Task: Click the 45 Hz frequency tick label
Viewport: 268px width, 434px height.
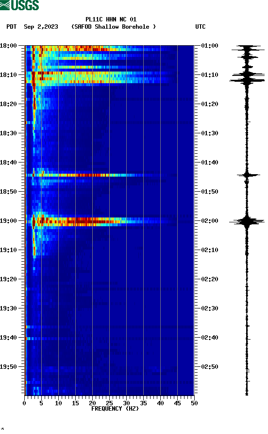Action: point(177,403)
